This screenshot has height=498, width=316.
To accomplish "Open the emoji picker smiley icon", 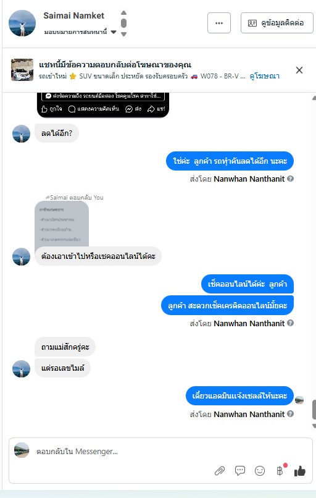I will point(260,471).
